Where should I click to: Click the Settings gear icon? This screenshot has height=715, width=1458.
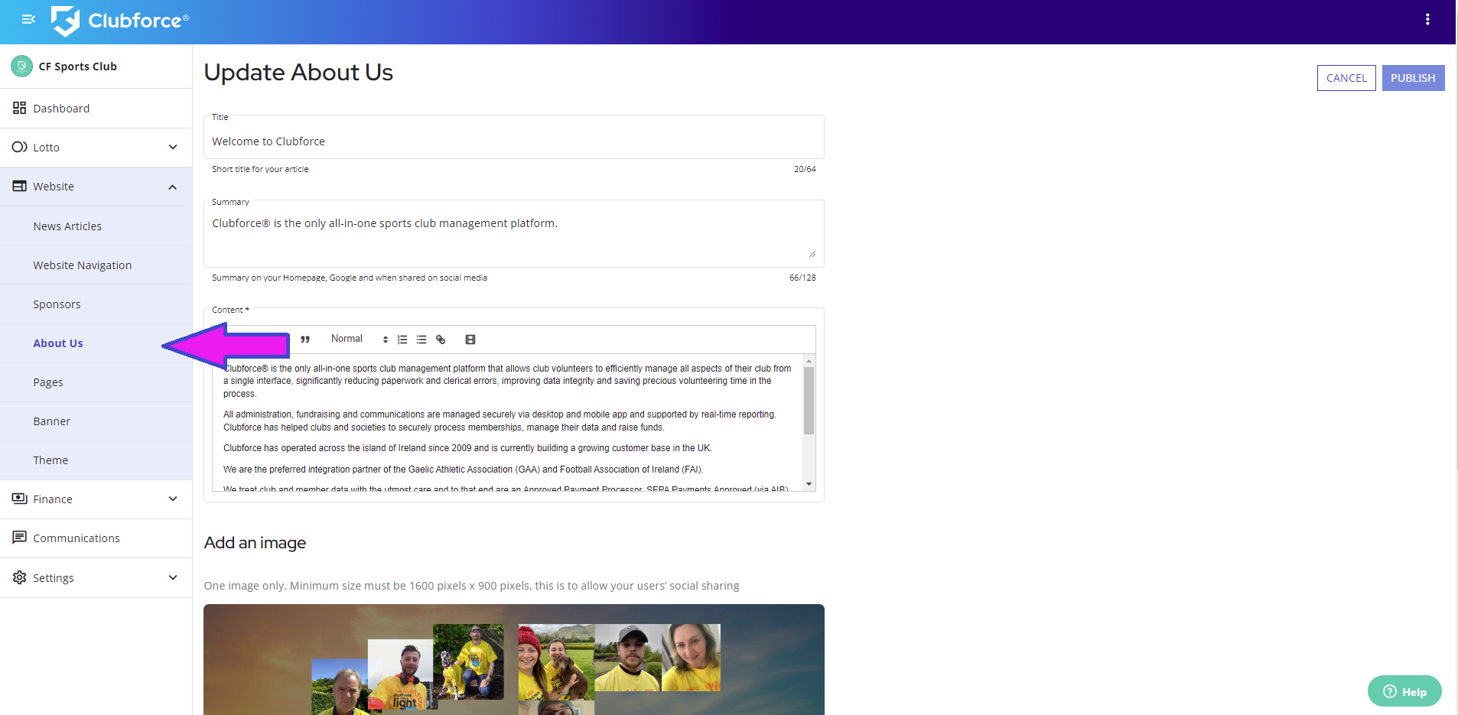(x=19, y=577)
